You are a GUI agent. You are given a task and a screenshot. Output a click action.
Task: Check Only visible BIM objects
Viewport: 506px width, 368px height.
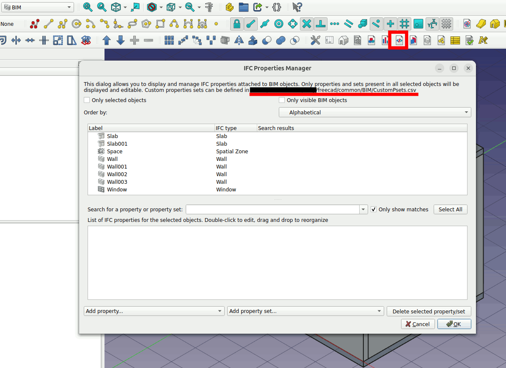(282, 100)
